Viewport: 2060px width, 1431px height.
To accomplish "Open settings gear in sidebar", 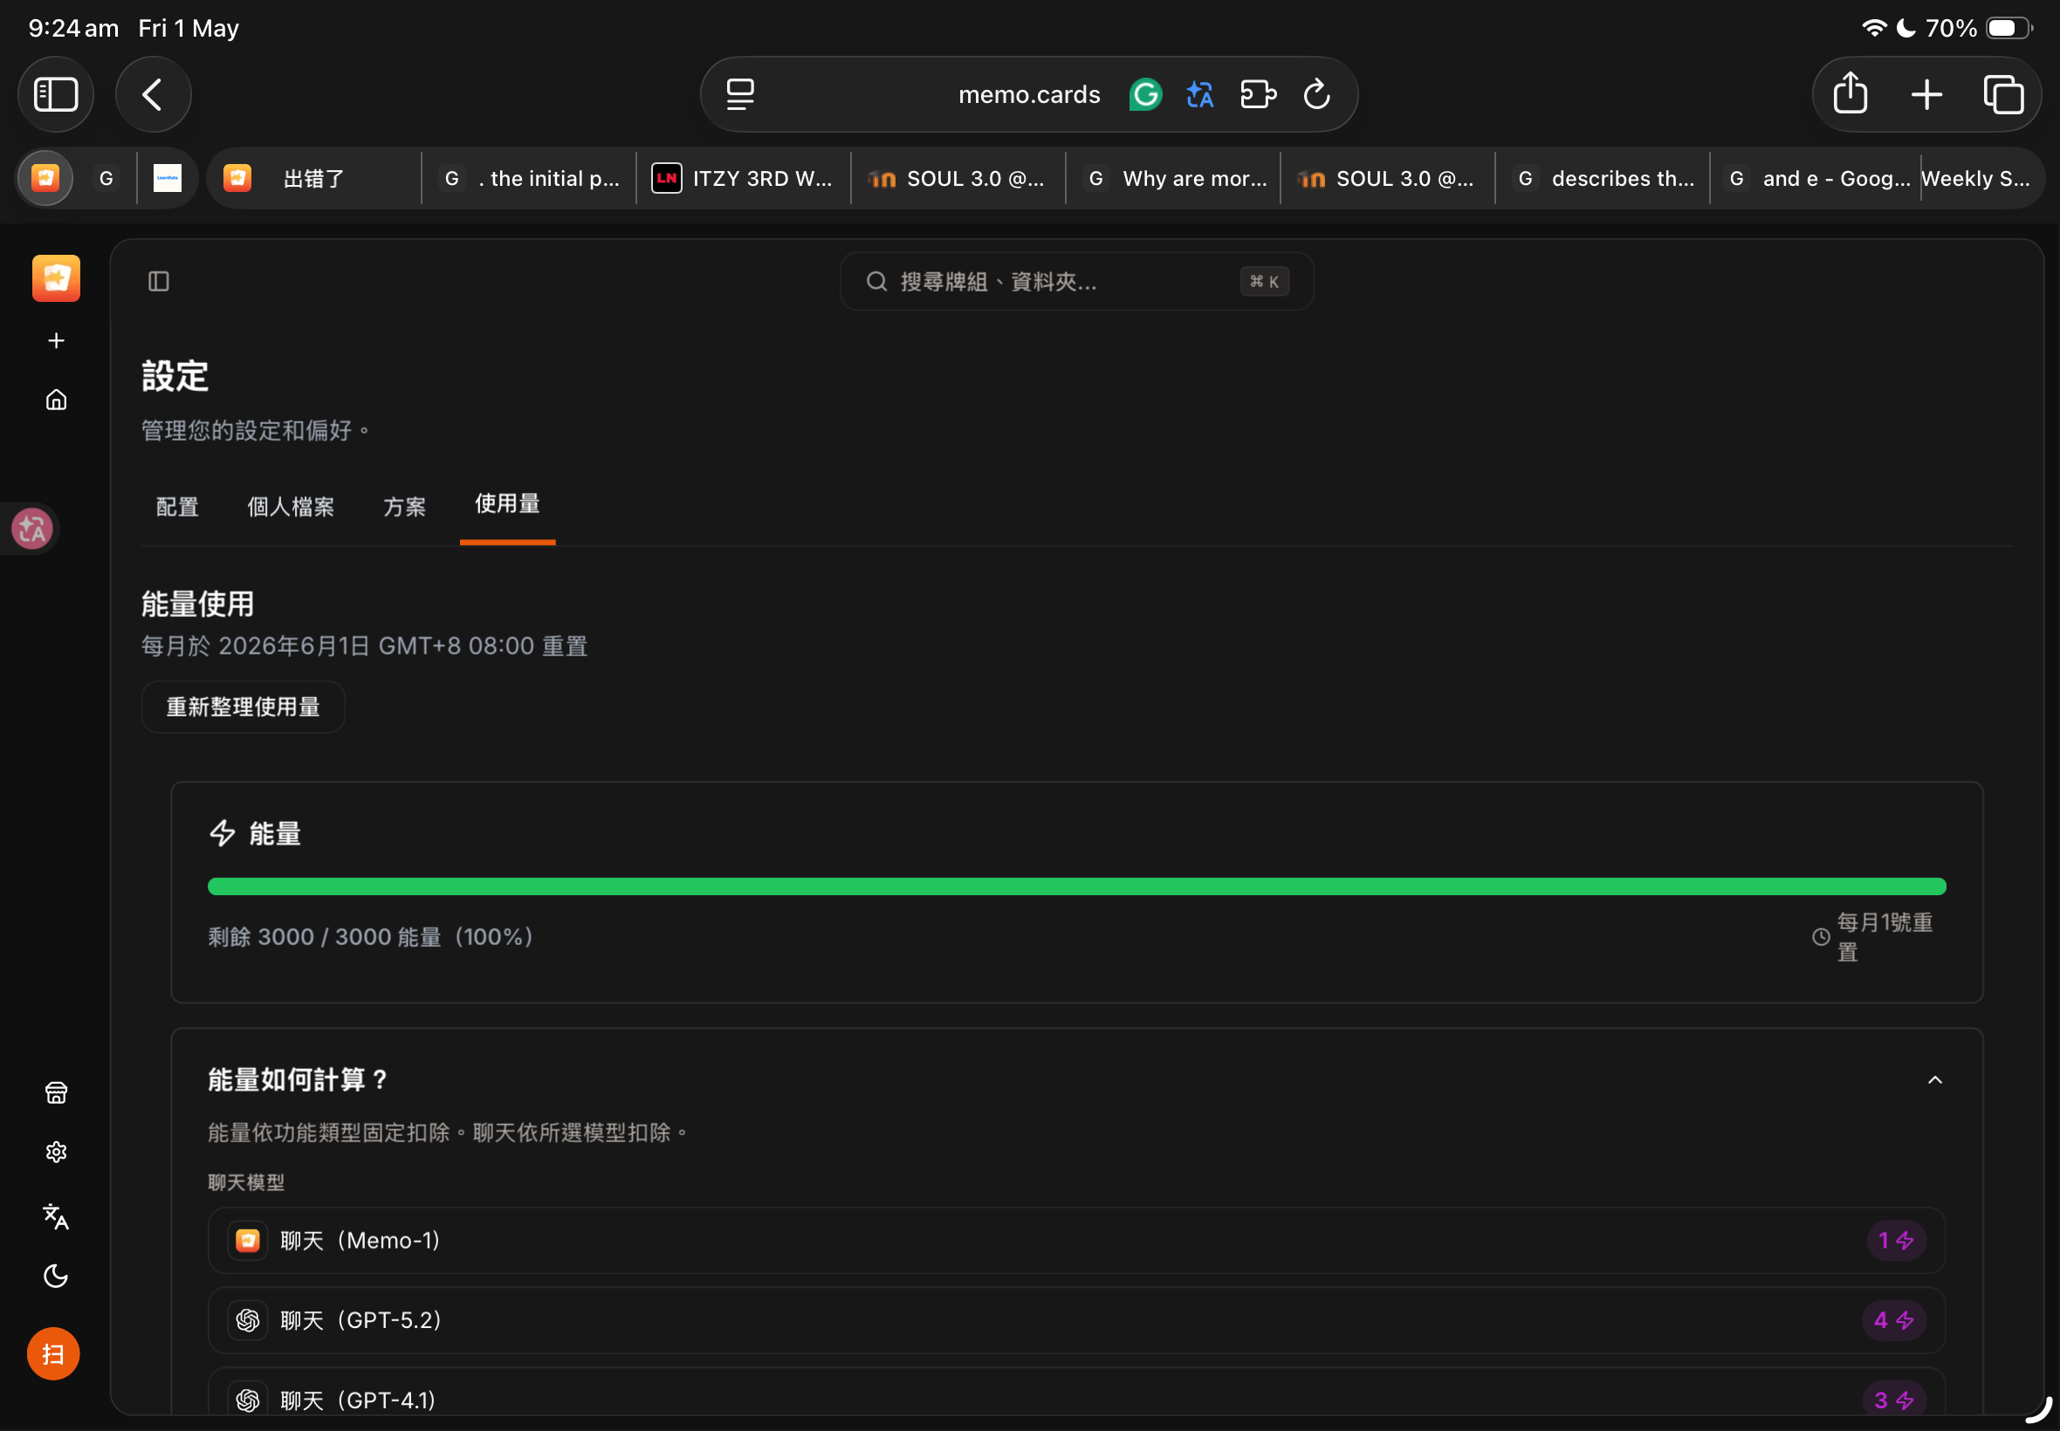I will click(x=56, y=1152).
